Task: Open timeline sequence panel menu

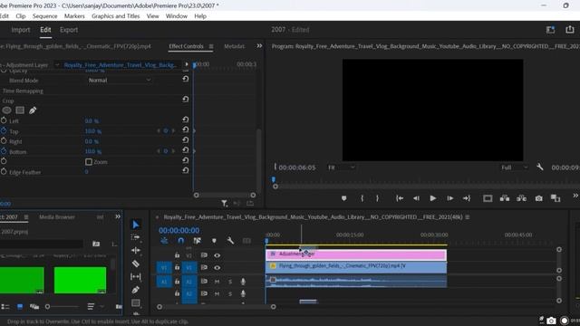Action: (x=468, y=217)
